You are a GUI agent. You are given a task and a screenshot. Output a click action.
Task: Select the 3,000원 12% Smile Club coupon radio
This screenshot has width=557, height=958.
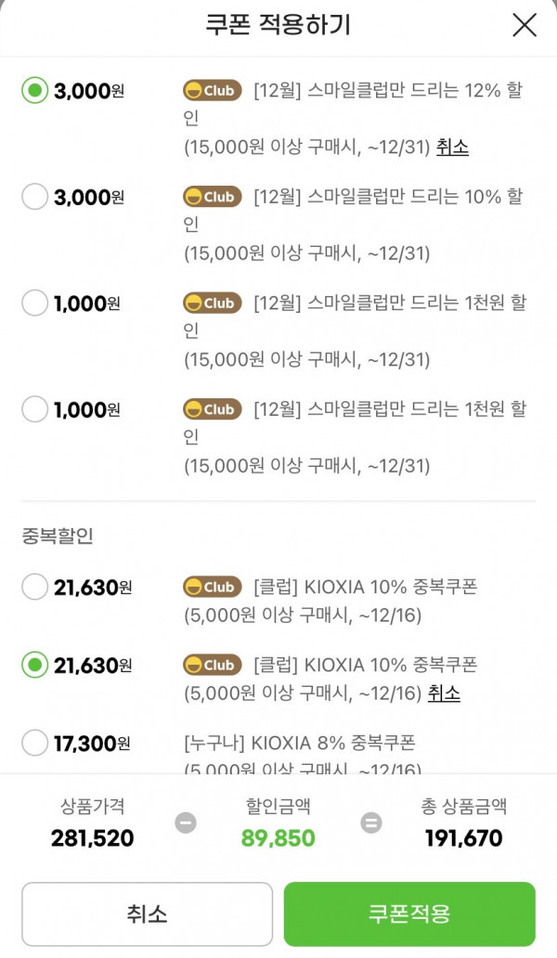[x=35, y=90]
